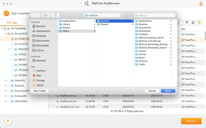Select Users in first column
This screenshot has width=206, height=128.
(77, 31)
